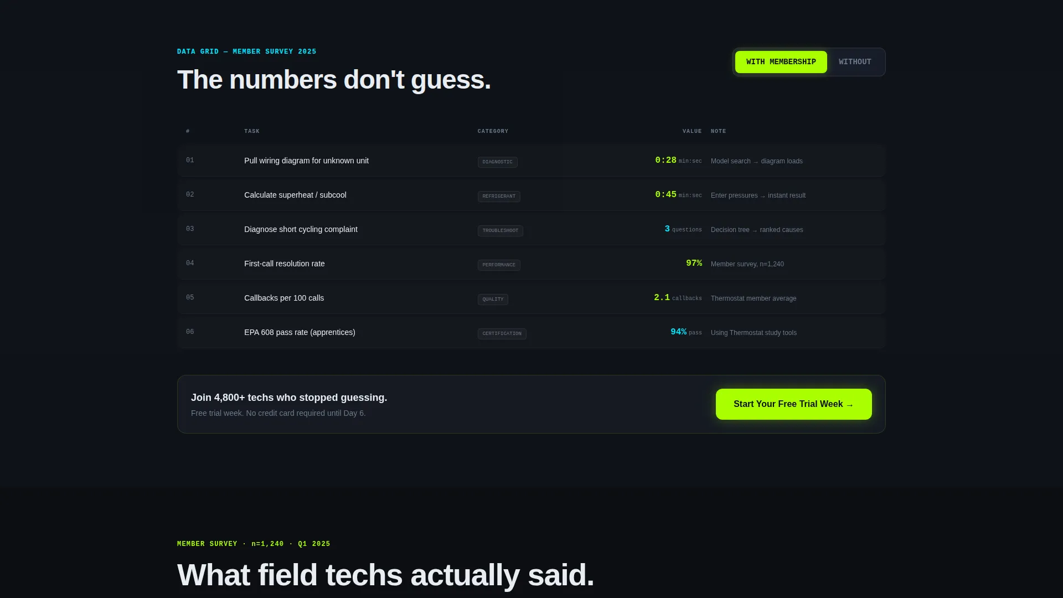
Task: Switch to the With Membership view
Action: [781, 62]
